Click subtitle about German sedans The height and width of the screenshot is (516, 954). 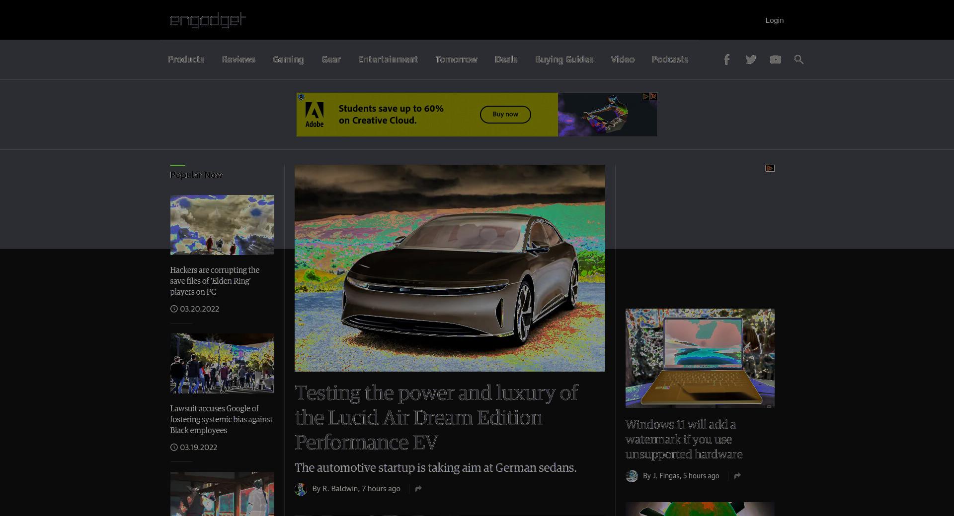(435, 468)
